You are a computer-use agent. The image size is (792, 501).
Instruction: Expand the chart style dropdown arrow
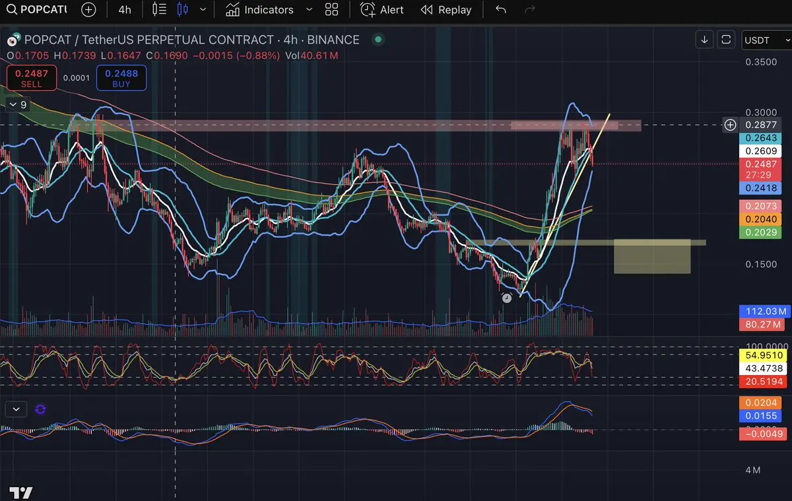point(203,10)
